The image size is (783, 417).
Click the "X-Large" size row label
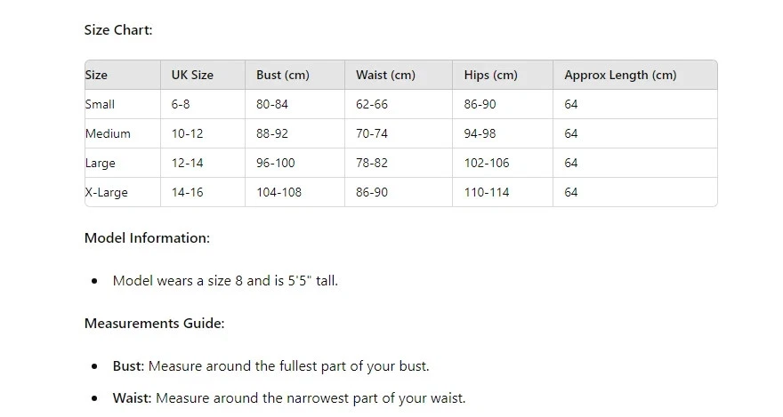pyautogui.click(x=107, y=193)
